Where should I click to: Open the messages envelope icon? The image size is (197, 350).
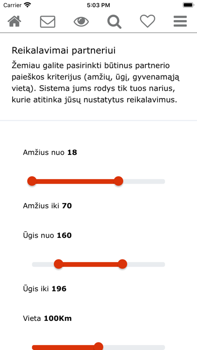coord(48,22)
